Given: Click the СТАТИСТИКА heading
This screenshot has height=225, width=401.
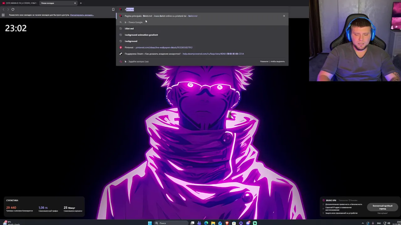Looking at the screenshot, I should (12, 200).
